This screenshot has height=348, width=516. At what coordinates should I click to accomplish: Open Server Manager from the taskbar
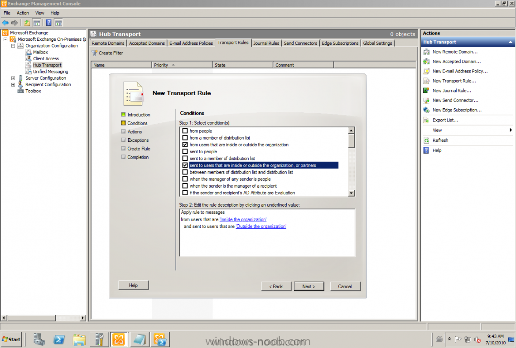pyautogui.click(x=39, y=339)
